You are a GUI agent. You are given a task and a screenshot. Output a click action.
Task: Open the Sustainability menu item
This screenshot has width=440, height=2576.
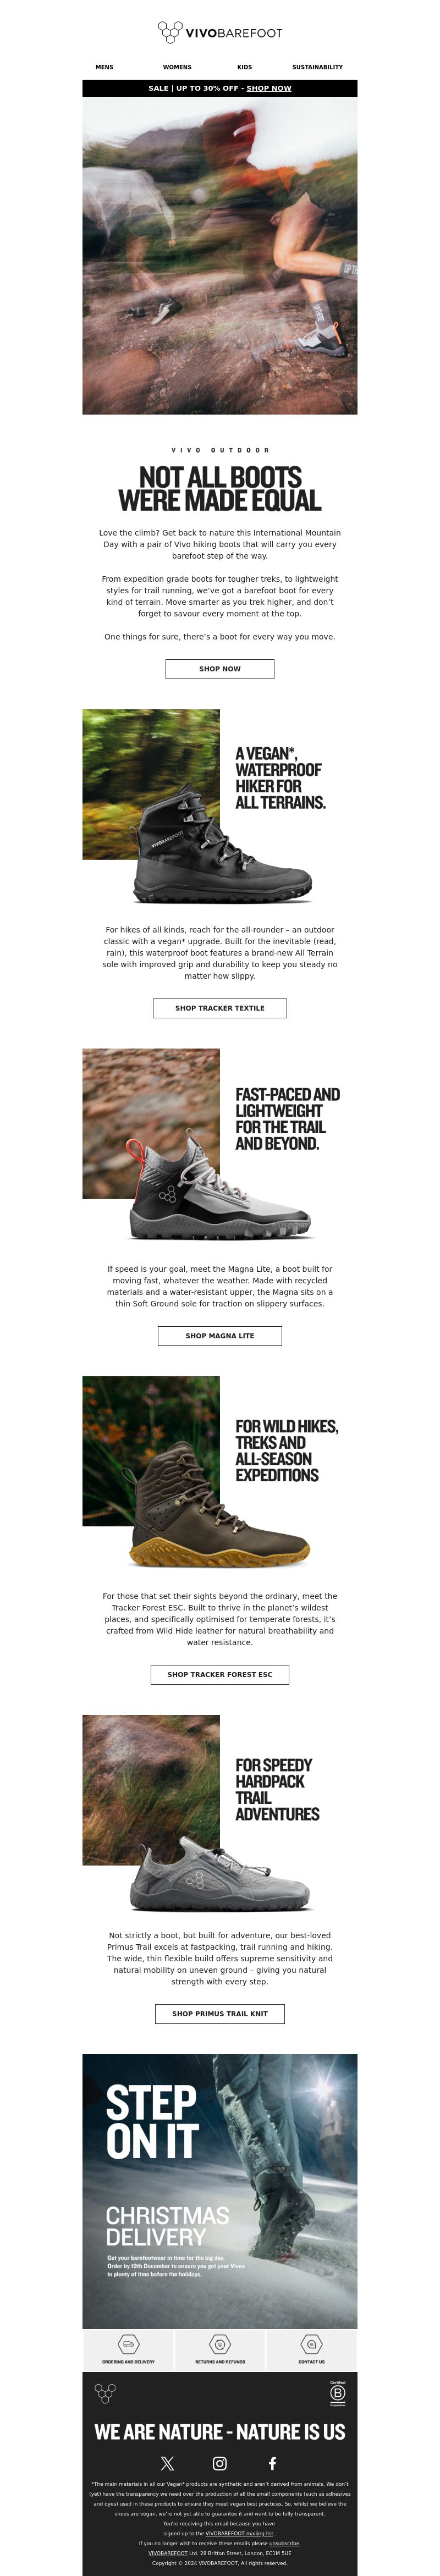pyautogui.click(x=317, y=67)
